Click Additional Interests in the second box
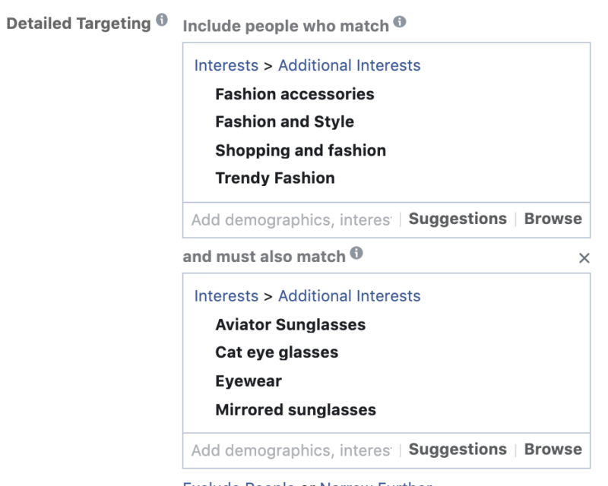This screenshot has width=608, height=486. tap(350, 296)
